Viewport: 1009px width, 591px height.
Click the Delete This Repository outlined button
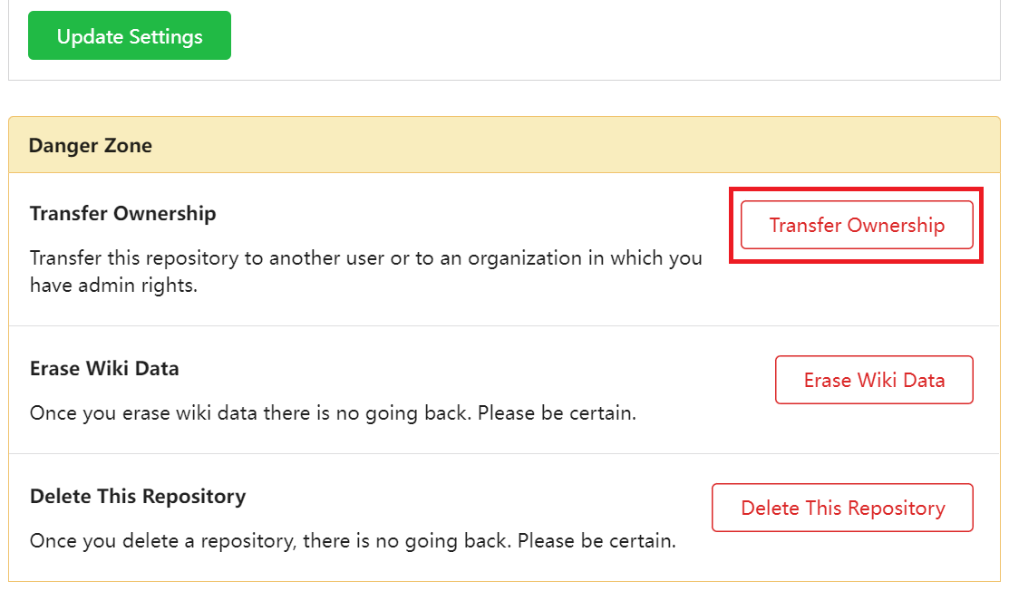pos(842,508)
